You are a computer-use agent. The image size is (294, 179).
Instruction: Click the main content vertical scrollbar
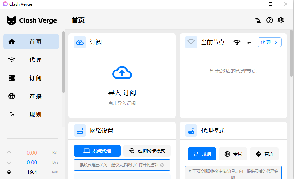click(x=291, y=53)
